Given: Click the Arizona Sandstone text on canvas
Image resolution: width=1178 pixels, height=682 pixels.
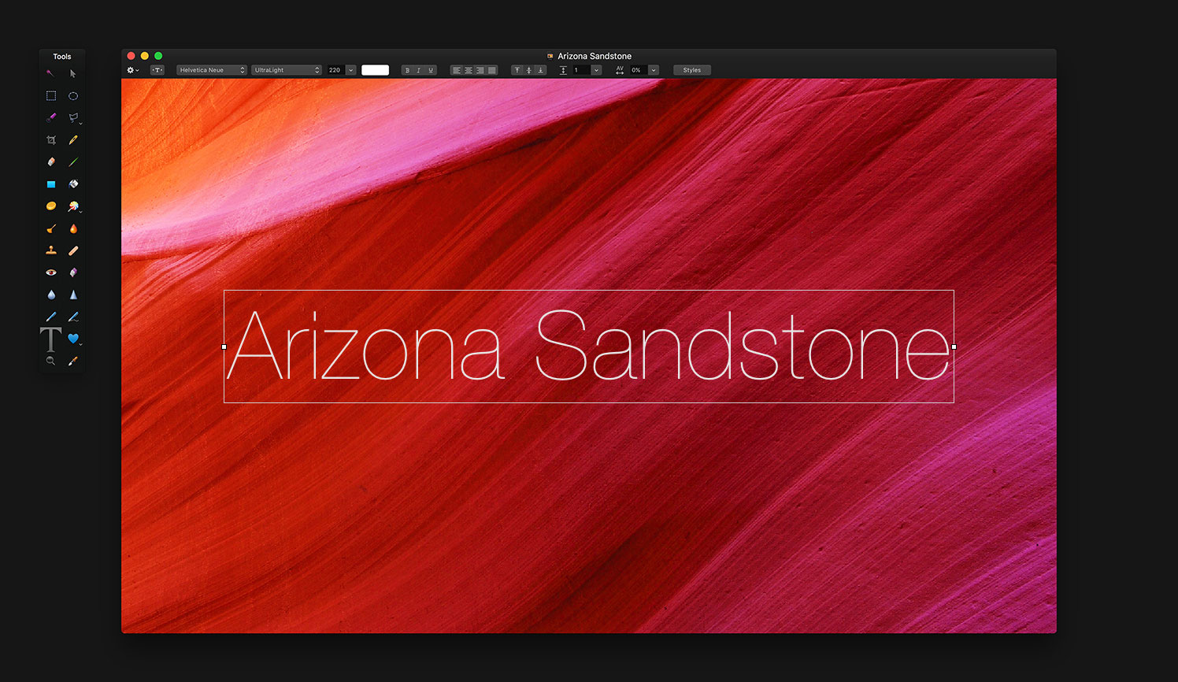Looking at the screenshot, I should [588, 346].
